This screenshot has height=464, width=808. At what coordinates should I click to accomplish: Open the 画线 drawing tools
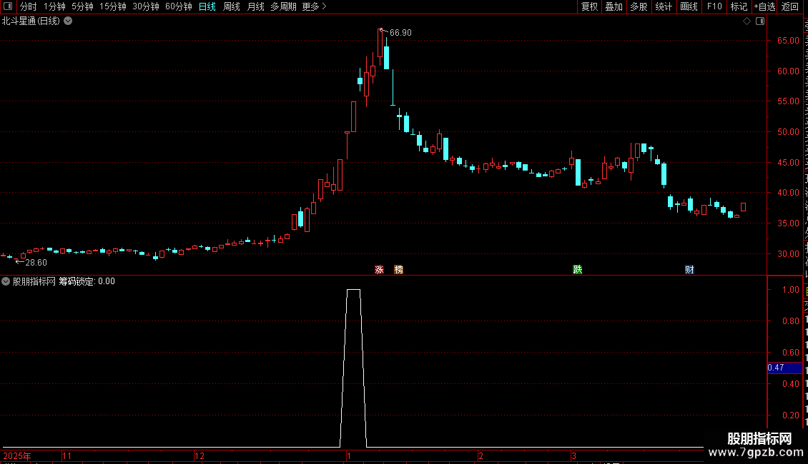(689, 6)
